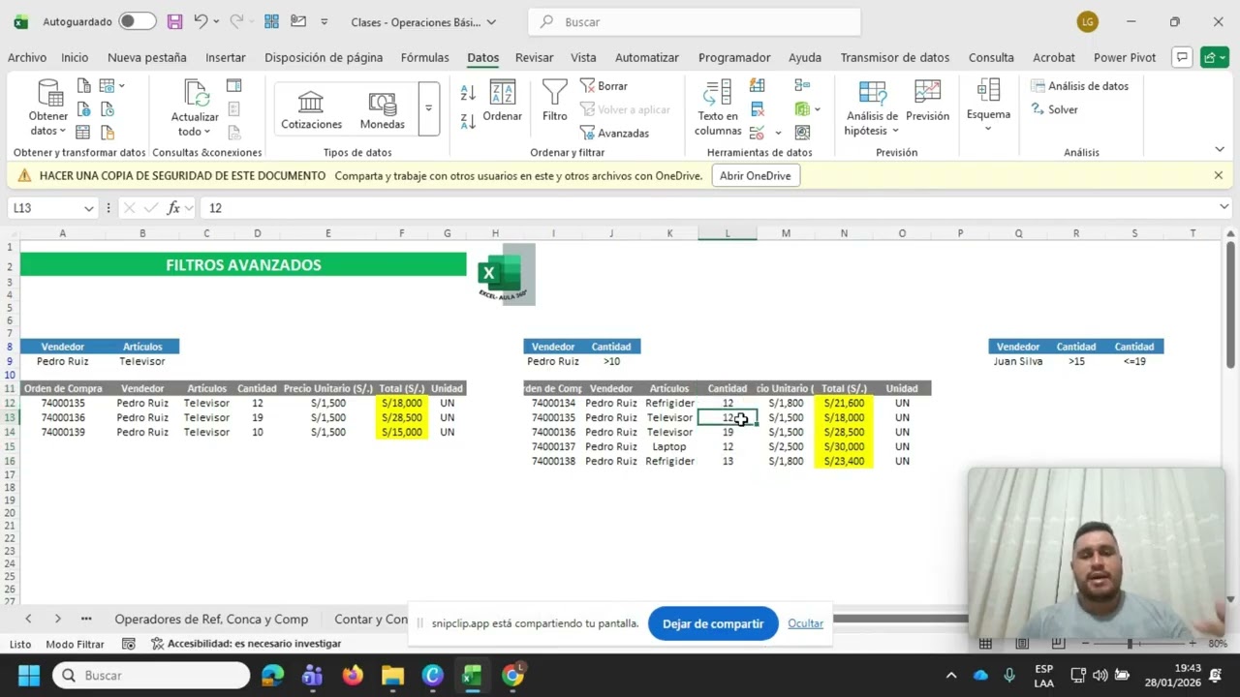
Task: Open the Previsión forecast sheet
Action: click(927, 102)
